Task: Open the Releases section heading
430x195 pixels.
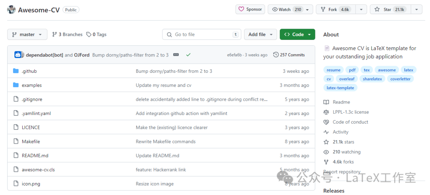Action: coord(334,191)
